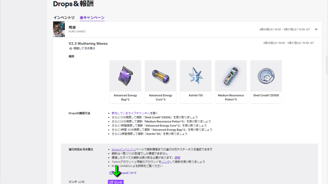The image size is (328, 184).
Task: Select the V2.3 Wuthering Waves heading
Action: [x=88, y=44]
